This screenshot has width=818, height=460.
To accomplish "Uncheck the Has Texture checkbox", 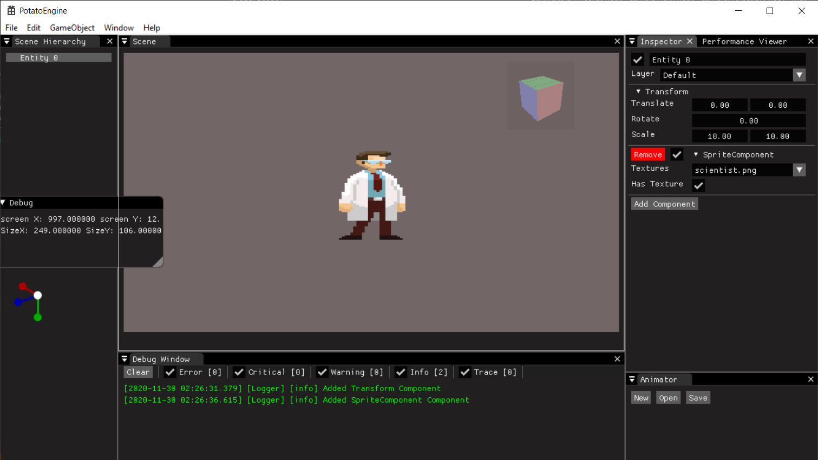I will click(698, 185).
